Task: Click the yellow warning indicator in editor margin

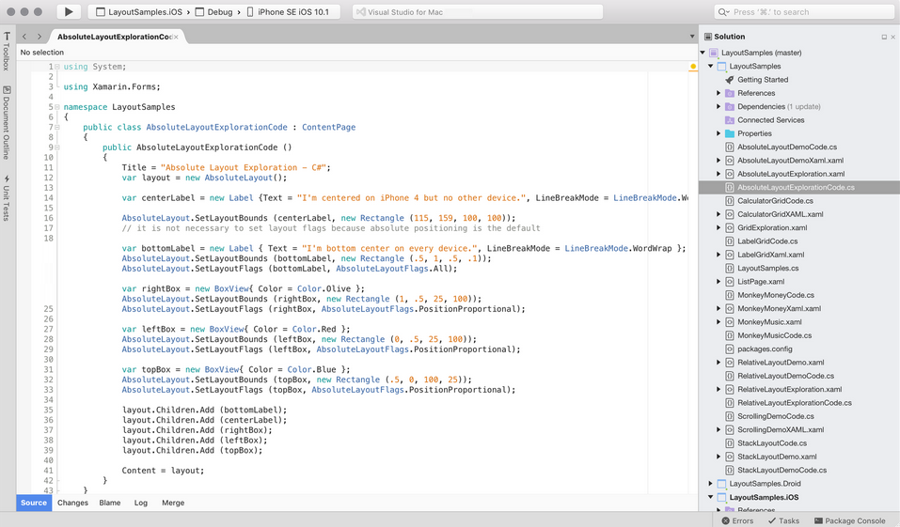Action: pos(693,67)
